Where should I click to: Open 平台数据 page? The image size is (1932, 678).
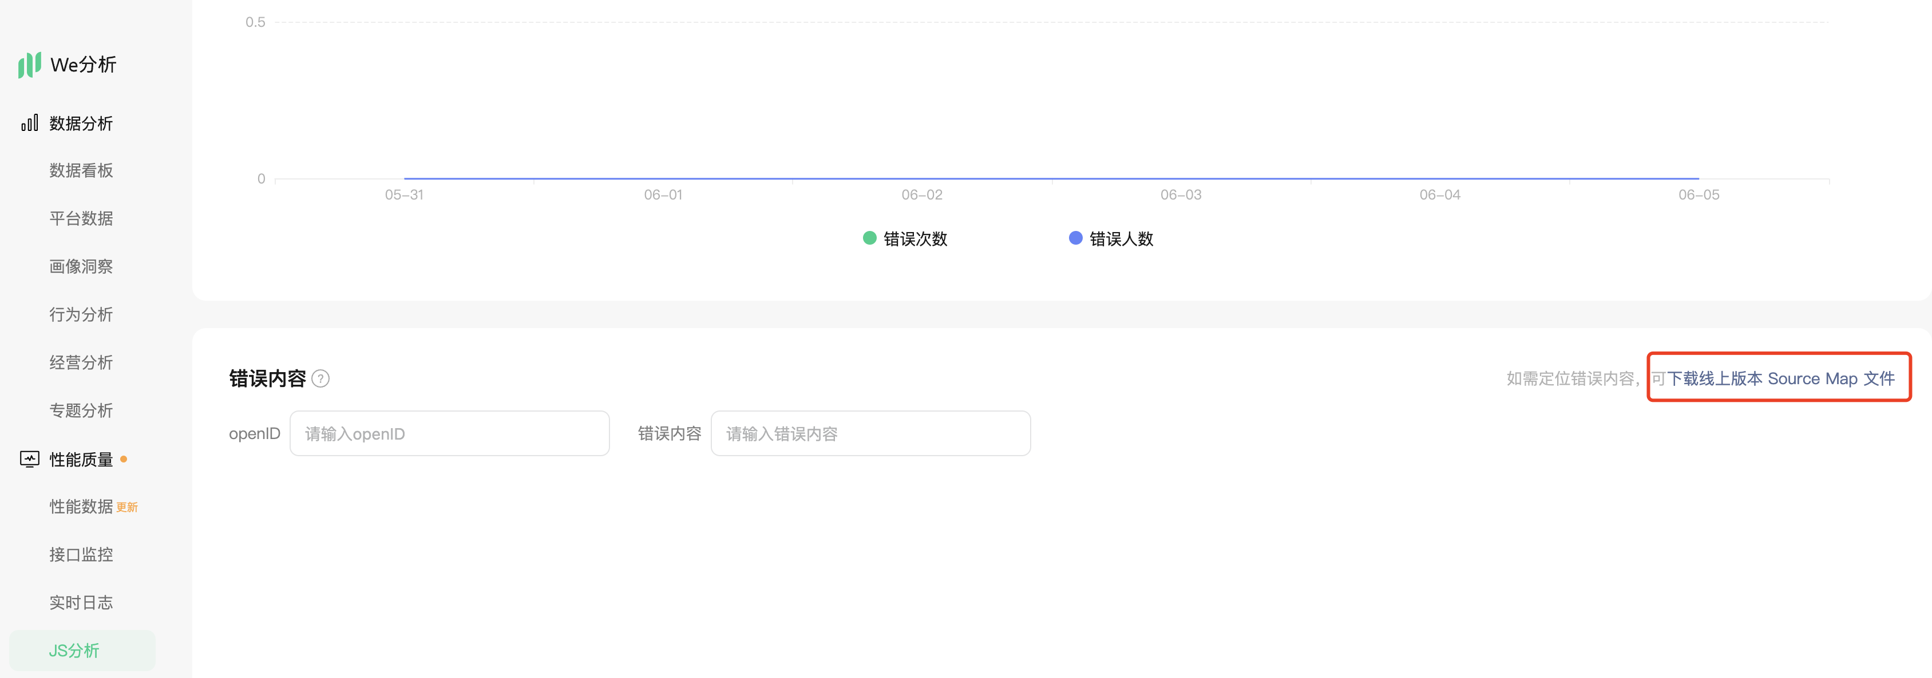(x=81, y=219)
